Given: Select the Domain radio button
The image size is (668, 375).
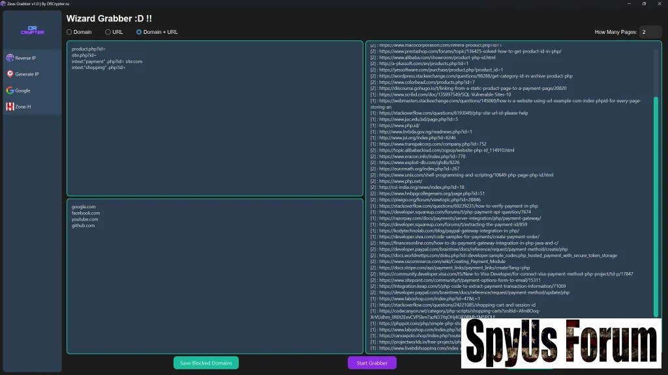Looking at the screenshot, I should pyautogui.click(x=70, y=32).
